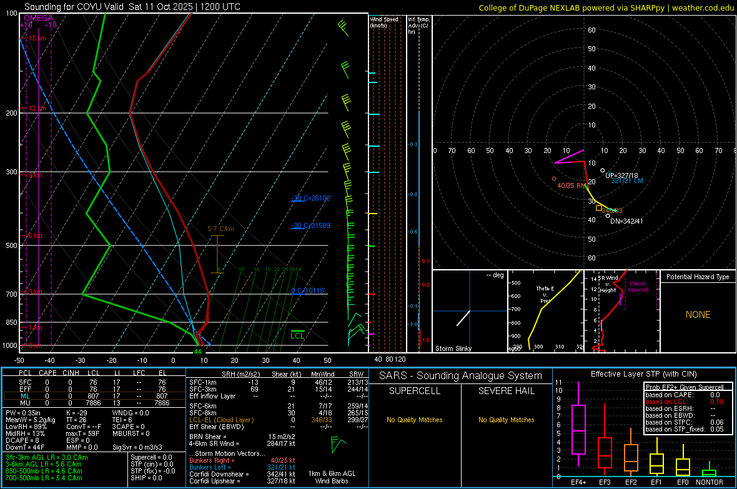Click the SARS - Sounding Analogue System title
This screenshot has height=489, width=737.
(461, 376)
